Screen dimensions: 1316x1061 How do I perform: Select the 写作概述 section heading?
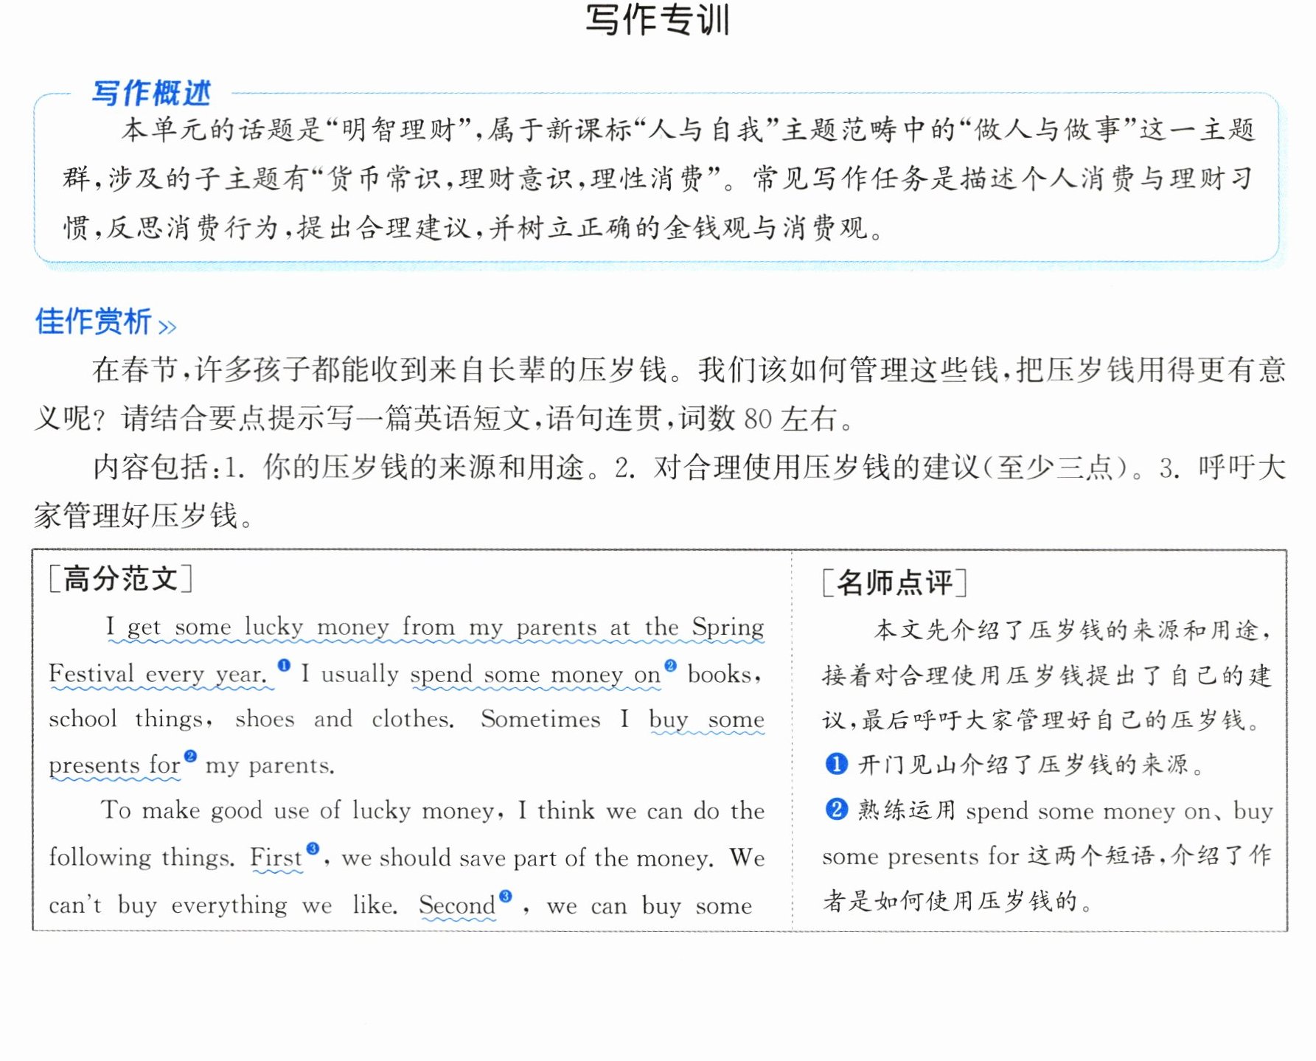152,94
